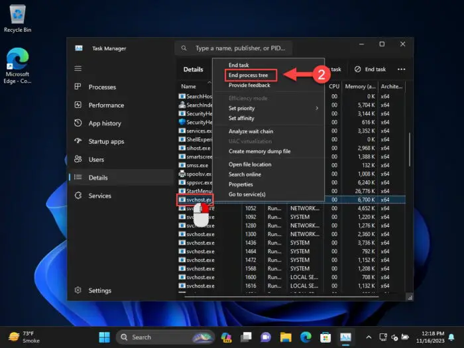Open the hamburger navigation menu icon
Image resolution: width=464 pixels, height=348 pixels.
pyautogui.click(x=78, y=69)
